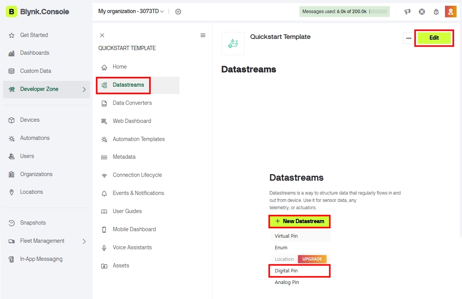
Task: Click the Quickstart Template thumbnail icon
Action: click(x=233, y=43)
